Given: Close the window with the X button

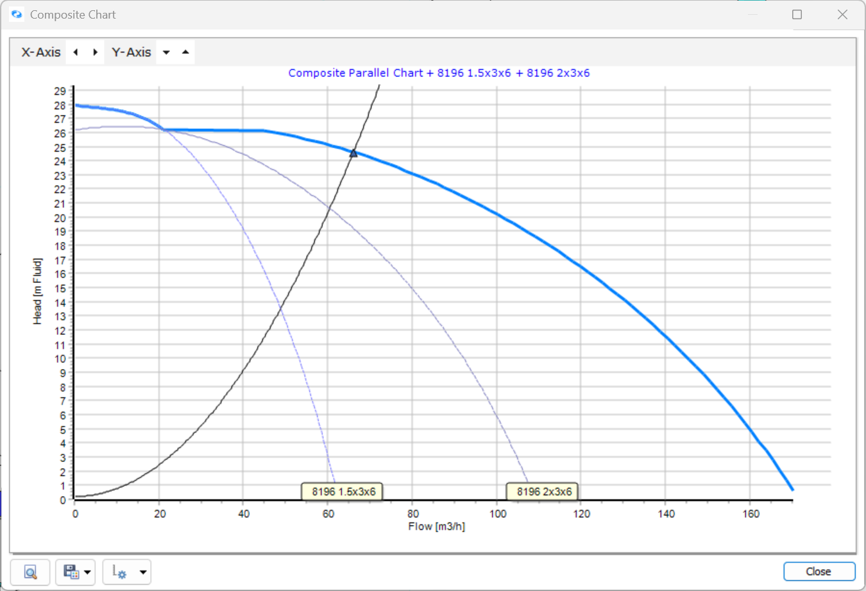Looking at the screenshot, I should pos(843,14).
